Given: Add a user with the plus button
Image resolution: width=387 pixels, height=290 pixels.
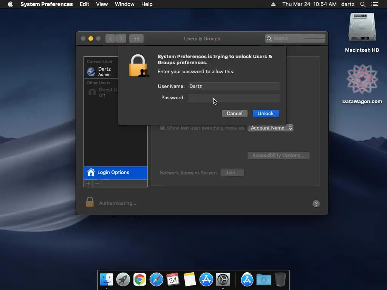Looking at the screenshot, I should (x=88, y=183).
